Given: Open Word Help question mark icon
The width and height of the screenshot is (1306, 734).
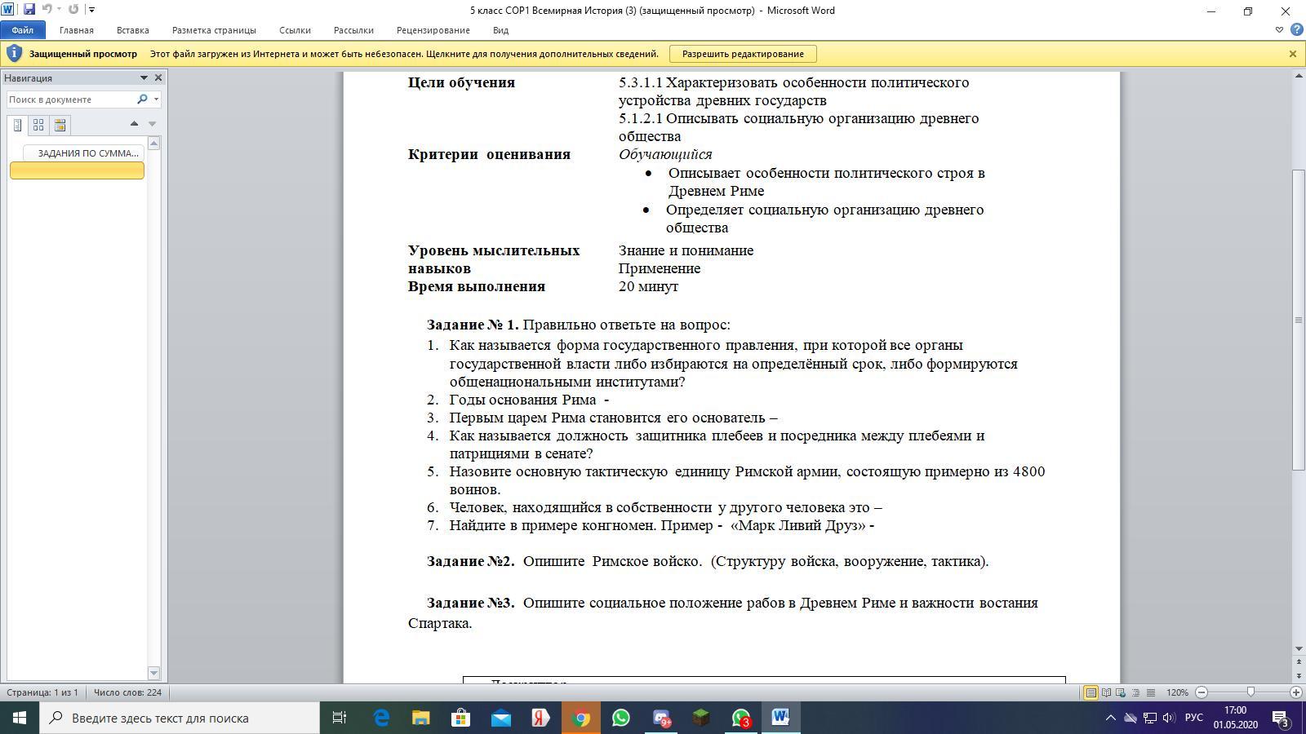Looking at the screenshot, I should [1297, 30].
